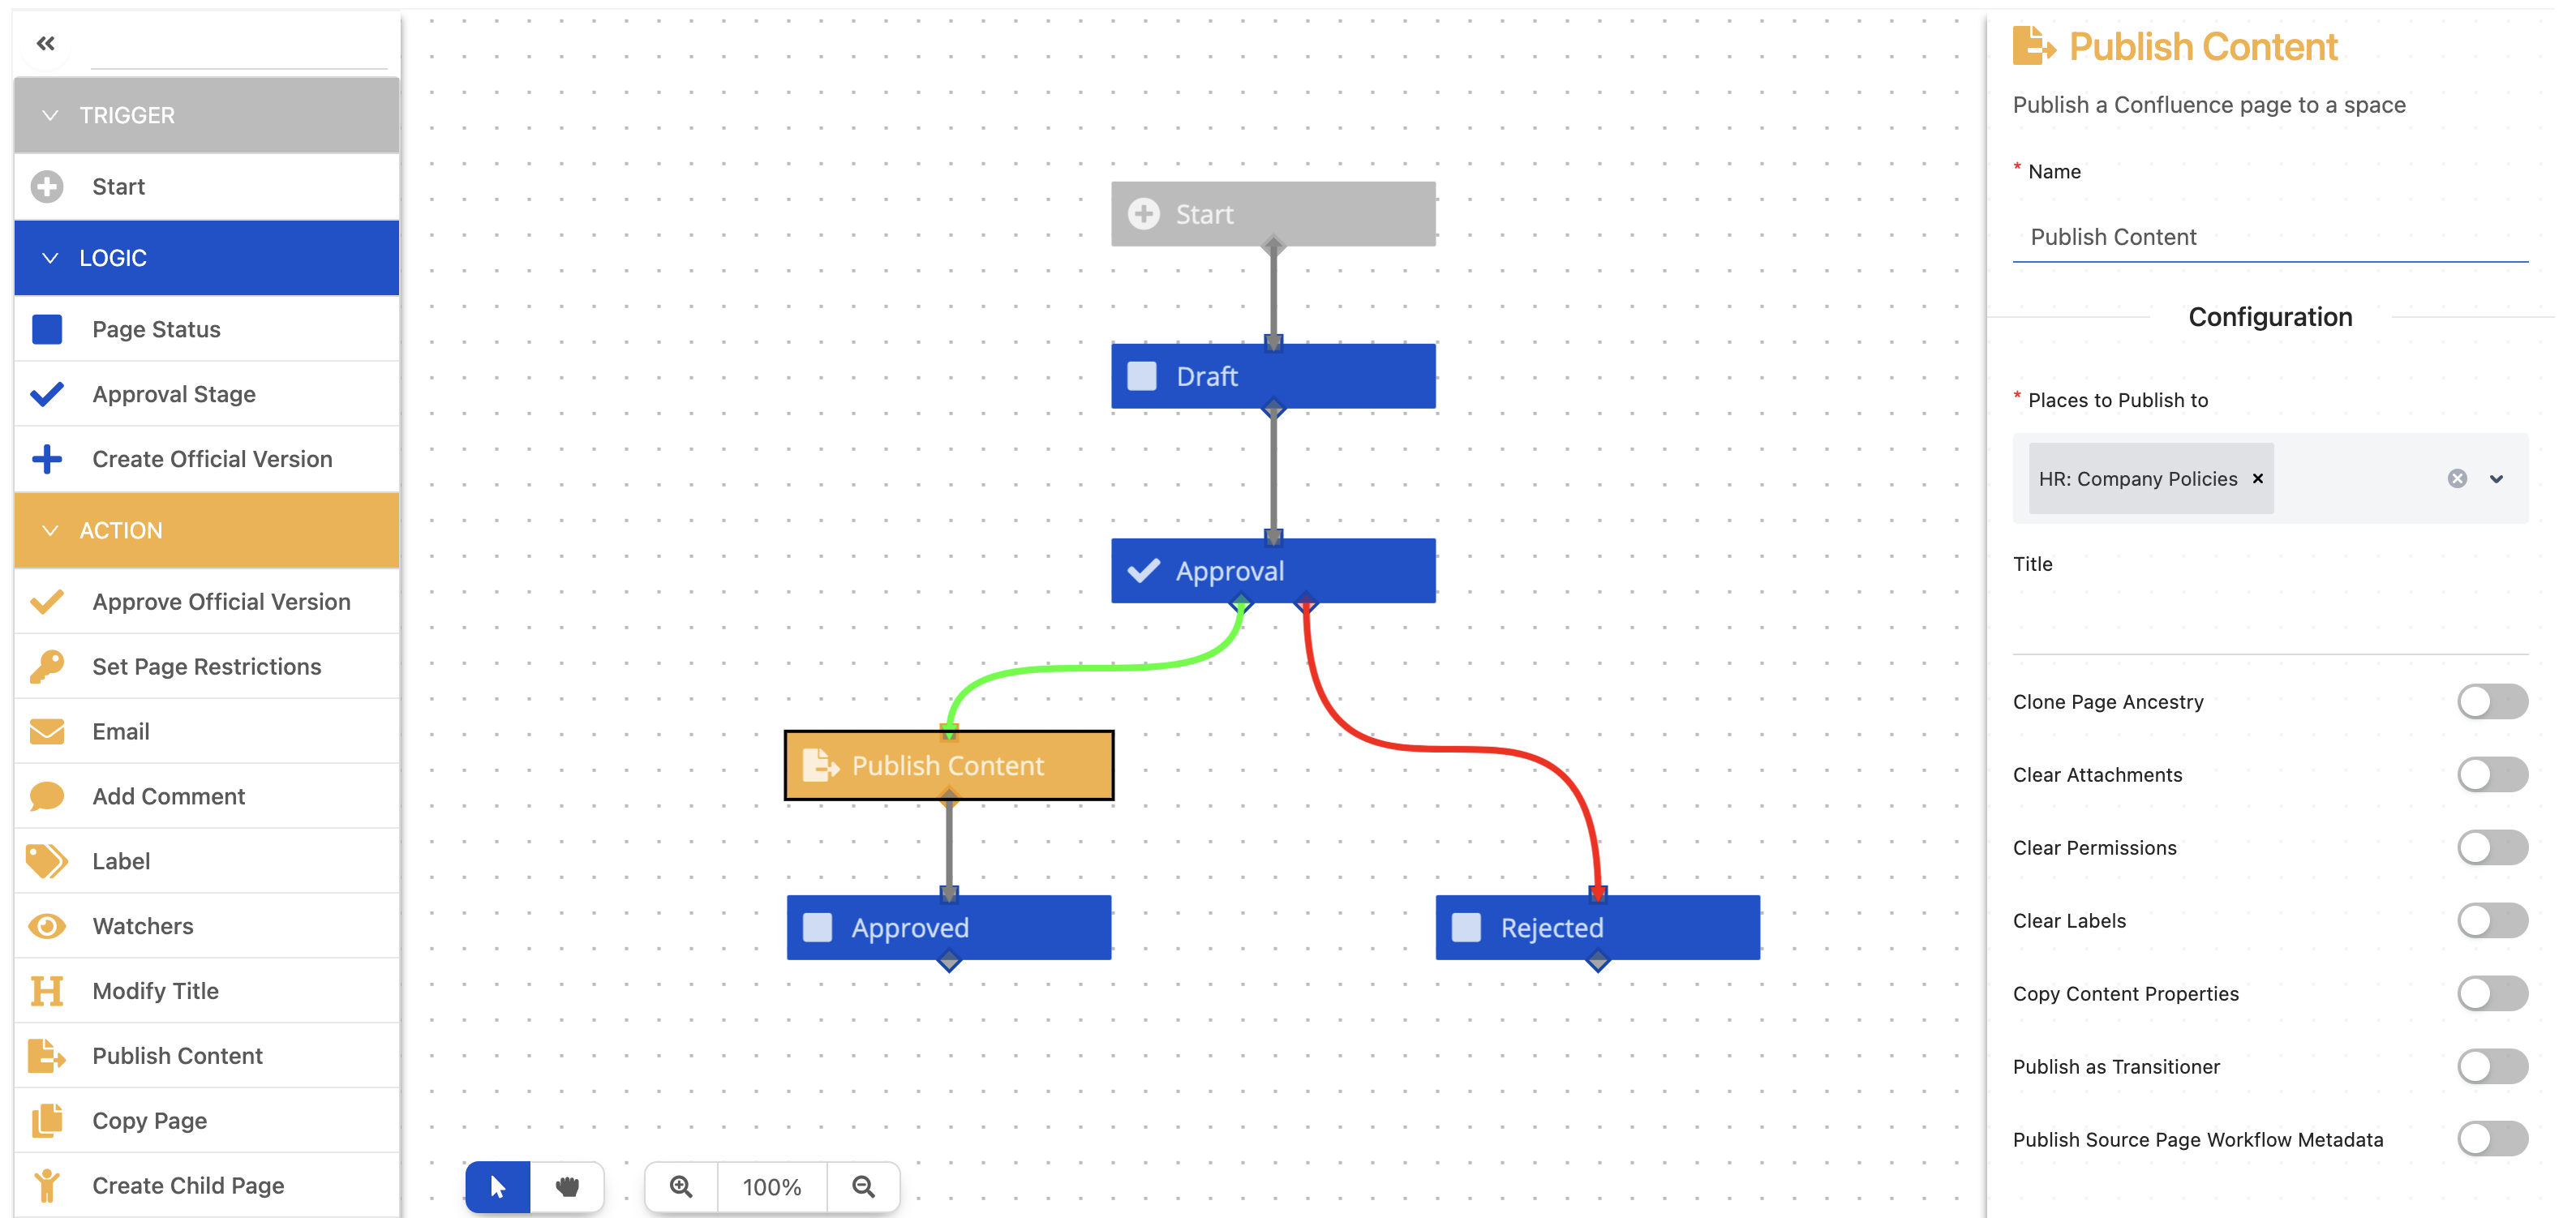
Task: Click the Set Page Restrictions key icon
Action: click(x=46, y=666)
